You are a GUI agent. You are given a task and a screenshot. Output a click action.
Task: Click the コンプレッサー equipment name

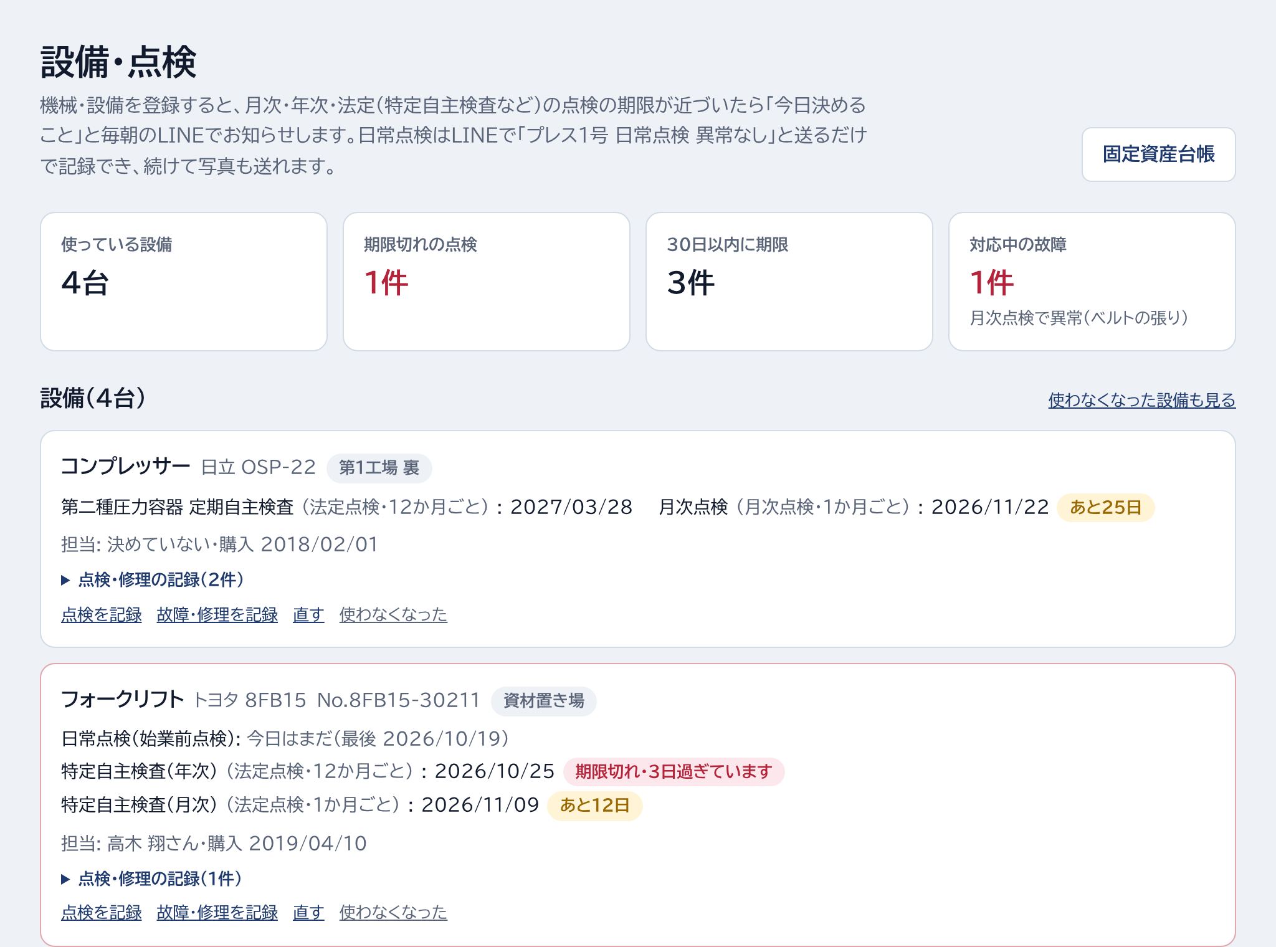pos(125,466)
